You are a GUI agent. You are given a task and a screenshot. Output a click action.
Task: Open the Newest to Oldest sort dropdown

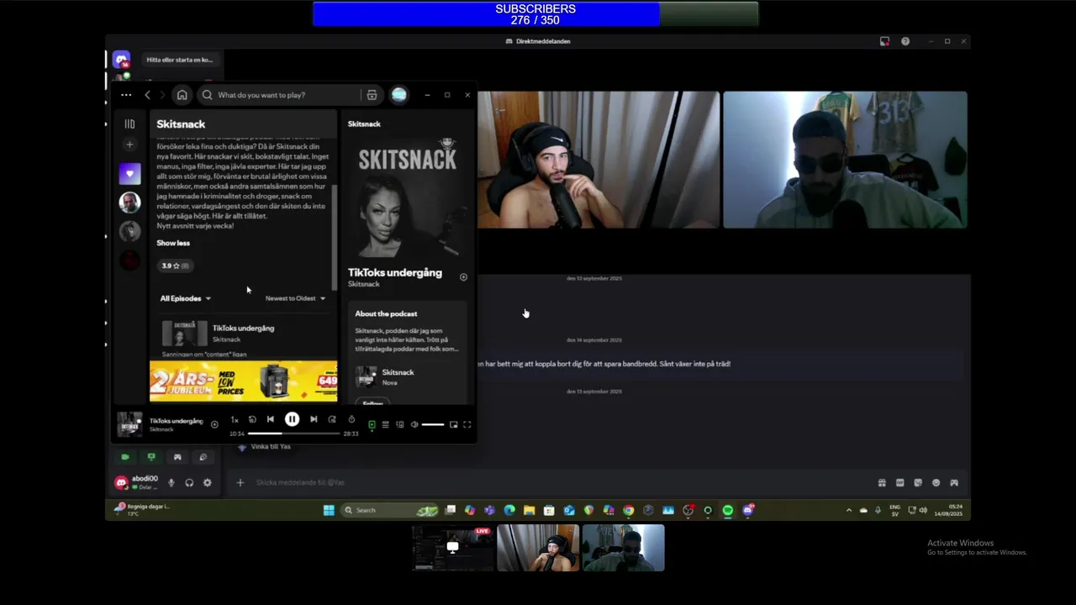click(x=295, y=298)
